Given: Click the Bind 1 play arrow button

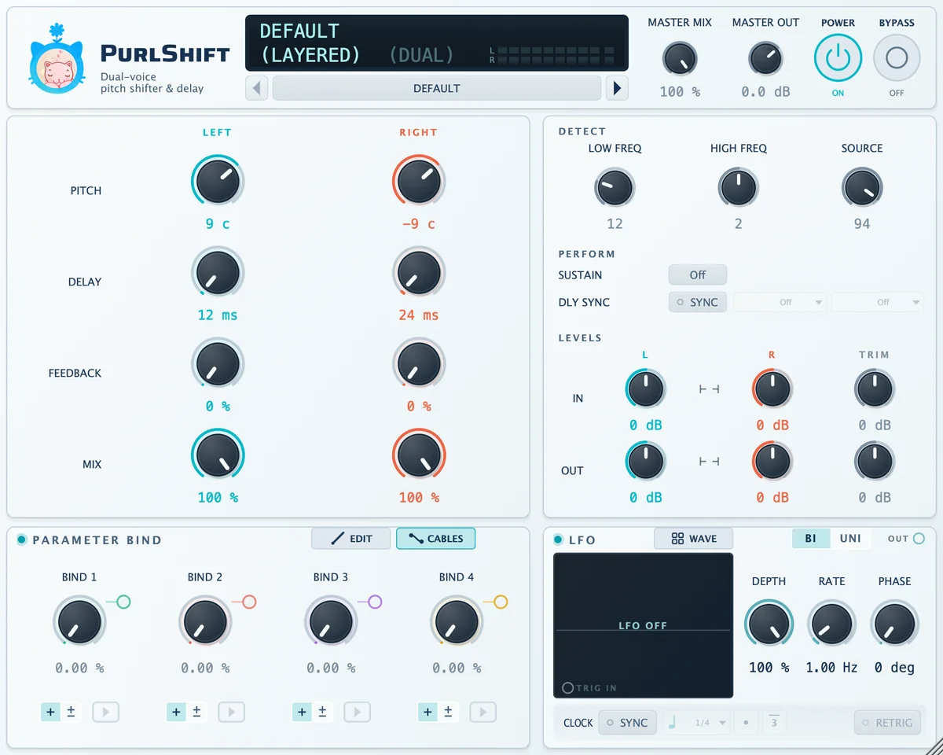Looking at the screenshot, I should pyautogui.click(x=106, y=713).
